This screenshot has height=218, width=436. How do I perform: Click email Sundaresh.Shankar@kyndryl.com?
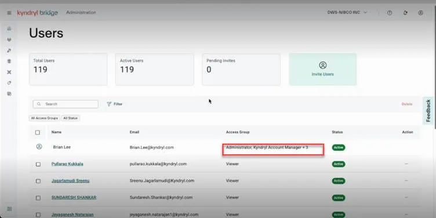click(161, 198)
